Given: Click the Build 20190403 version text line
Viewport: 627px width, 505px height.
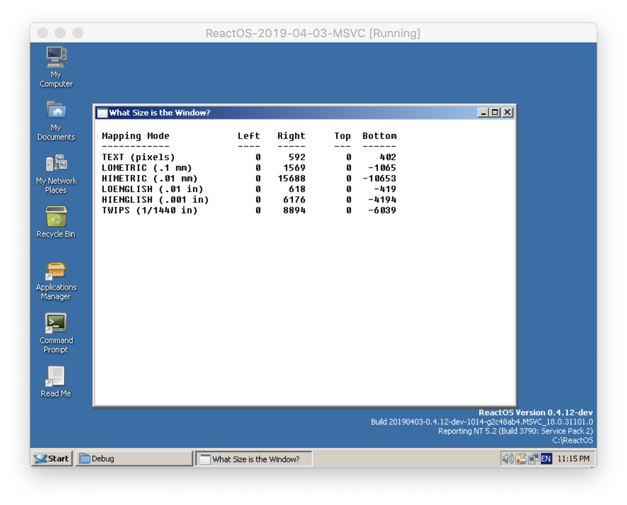Looking at the screenshot, I should coord(482,422).
